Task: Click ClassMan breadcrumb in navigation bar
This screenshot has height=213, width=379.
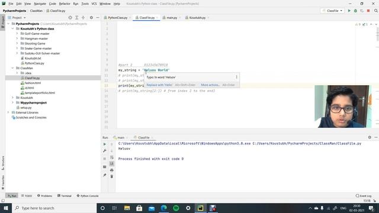Action: tap(36, 11)
